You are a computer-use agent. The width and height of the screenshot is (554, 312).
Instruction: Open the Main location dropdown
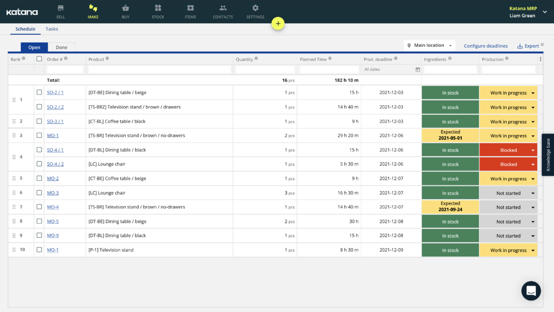point(430,45)
